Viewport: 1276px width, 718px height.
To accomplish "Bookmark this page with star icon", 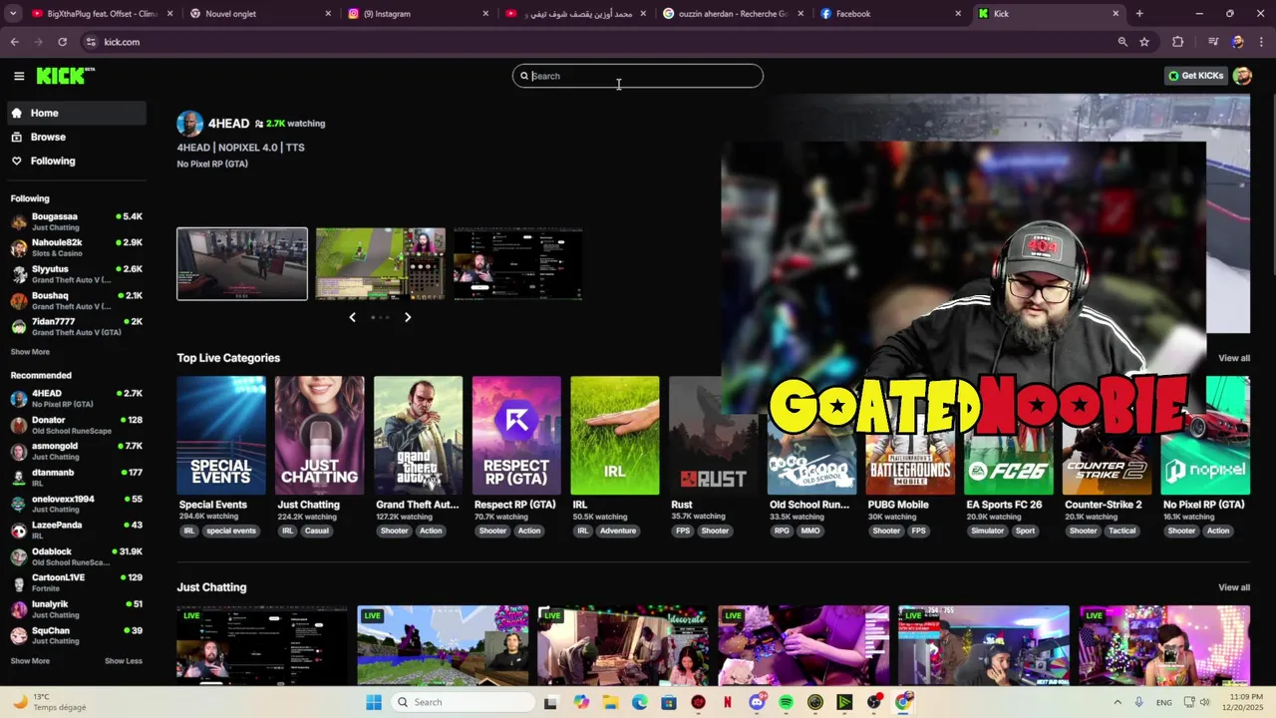I will pos(1144,42).
